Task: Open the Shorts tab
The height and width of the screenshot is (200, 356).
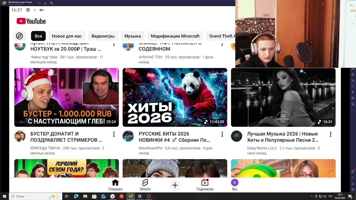Action: click(145, 185)
